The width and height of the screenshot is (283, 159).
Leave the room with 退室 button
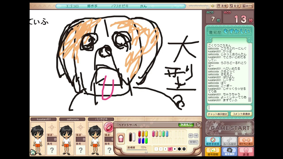(x=246, y=152)
